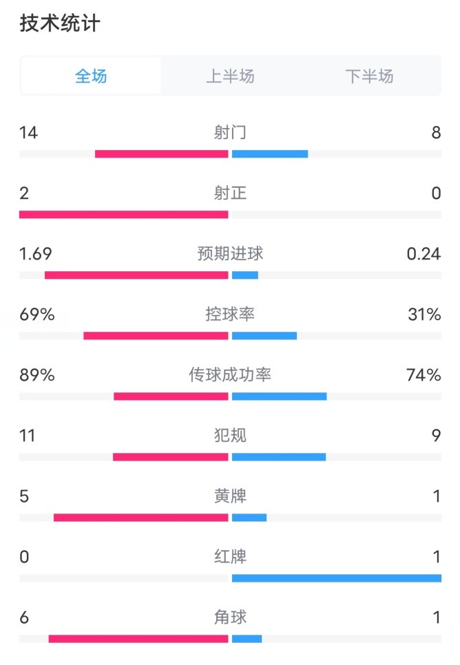Click the 1.69 expected goals value
This screenshot has height=665, width=460.
(36, 253)
